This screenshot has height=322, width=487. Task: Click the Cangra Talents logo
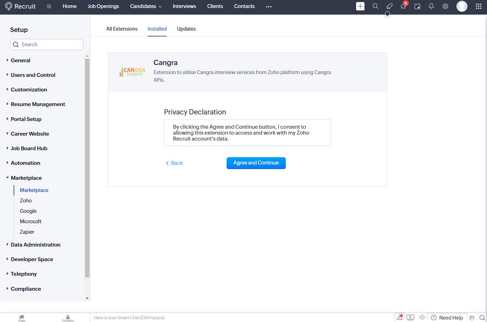click(133, 72)
